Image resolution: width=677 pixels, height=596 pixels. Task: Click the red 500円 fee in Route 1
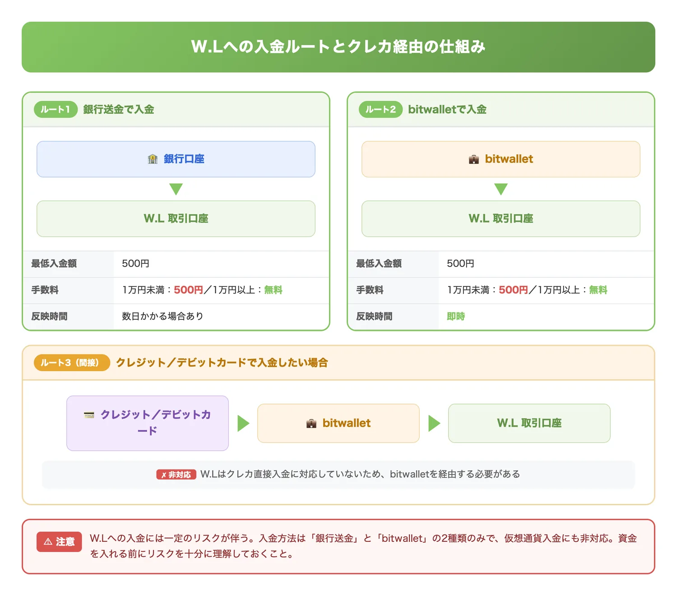tap(189, 290)
